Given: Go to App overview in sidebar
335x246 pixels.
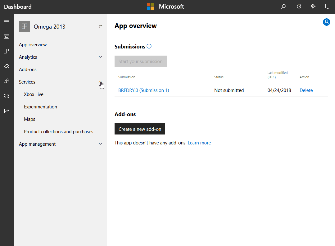Looking at the screenshot, I should coord(33,45).
